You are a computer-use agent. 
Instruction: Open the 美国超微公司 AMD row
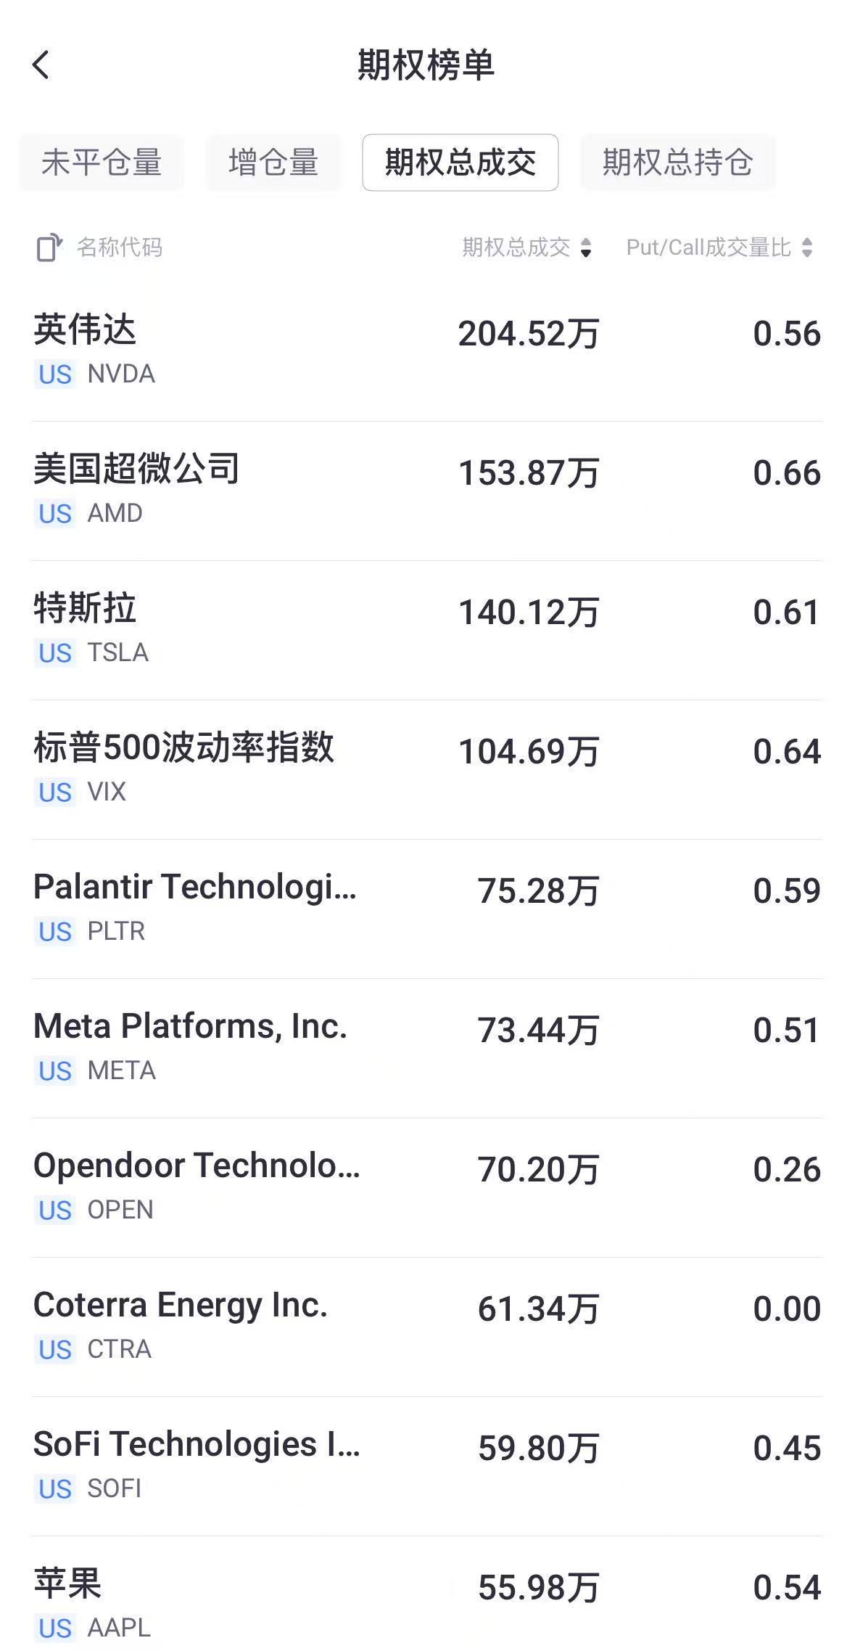pos(426,490)
